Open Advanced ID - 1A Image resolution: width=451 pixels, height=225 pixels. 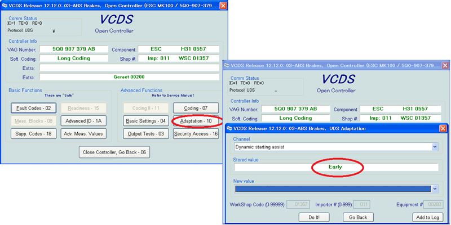(83, 121)
